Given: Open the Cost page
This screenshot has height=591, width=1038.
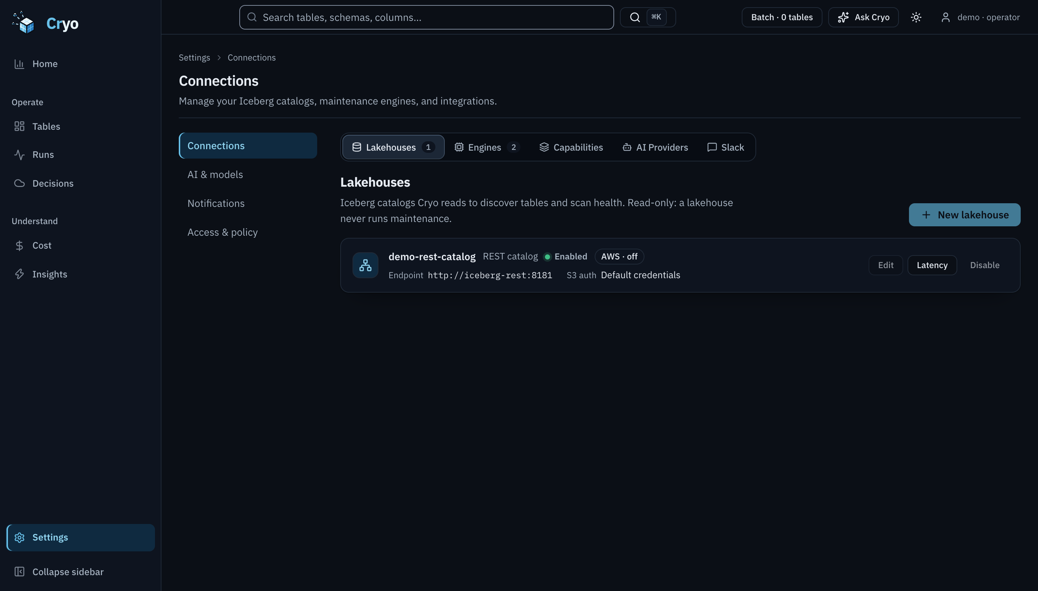Looking at the screenshot, I should pos(80,245).
